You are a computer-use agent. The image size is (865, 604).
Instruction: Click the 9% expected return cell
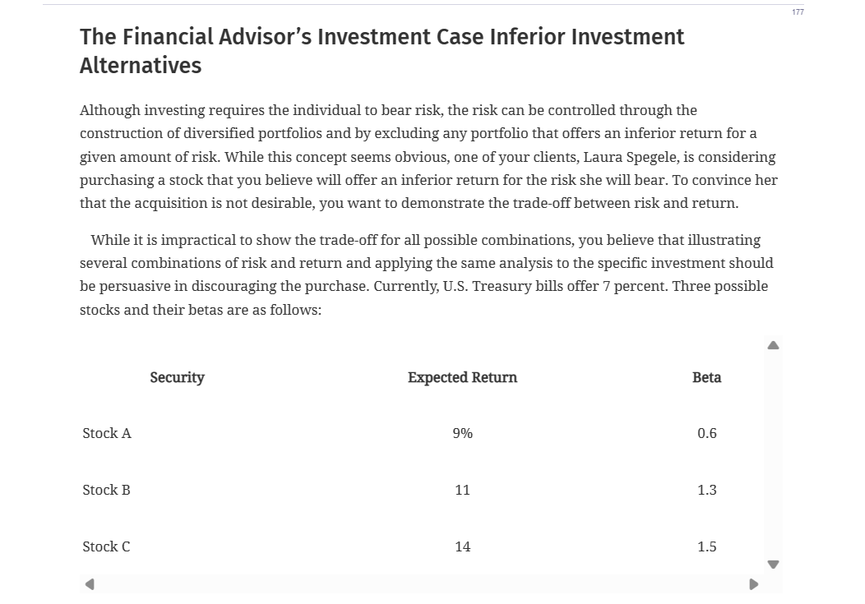[x=462, y=433]
